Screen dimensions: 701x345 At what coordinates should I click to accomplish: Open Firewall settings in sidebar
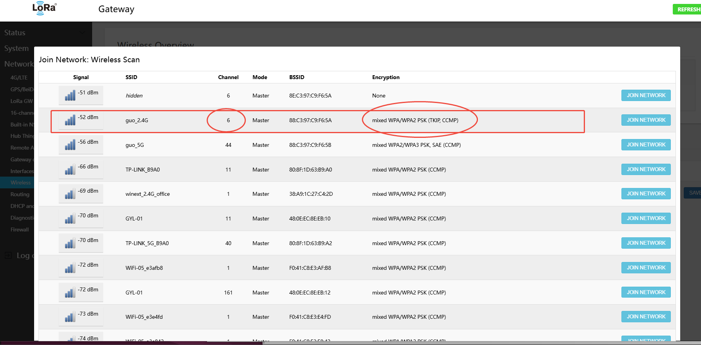click(x=20, y=230)
